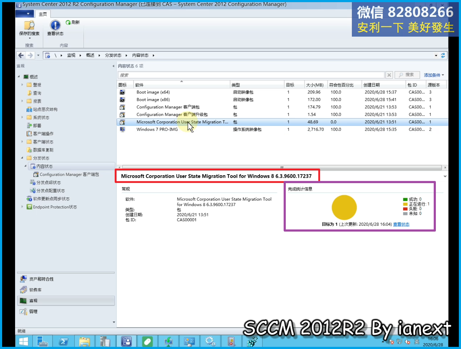Refresh via the address bar icon
Screen dimensions: 461x349
tap(443, 55)
